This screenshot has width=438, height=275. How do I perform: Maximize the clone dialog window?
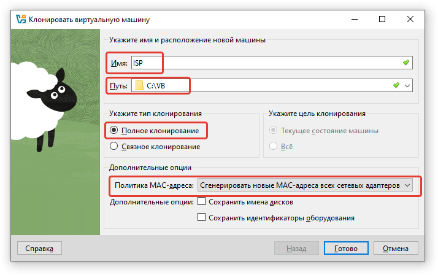(x=382, y=19)
